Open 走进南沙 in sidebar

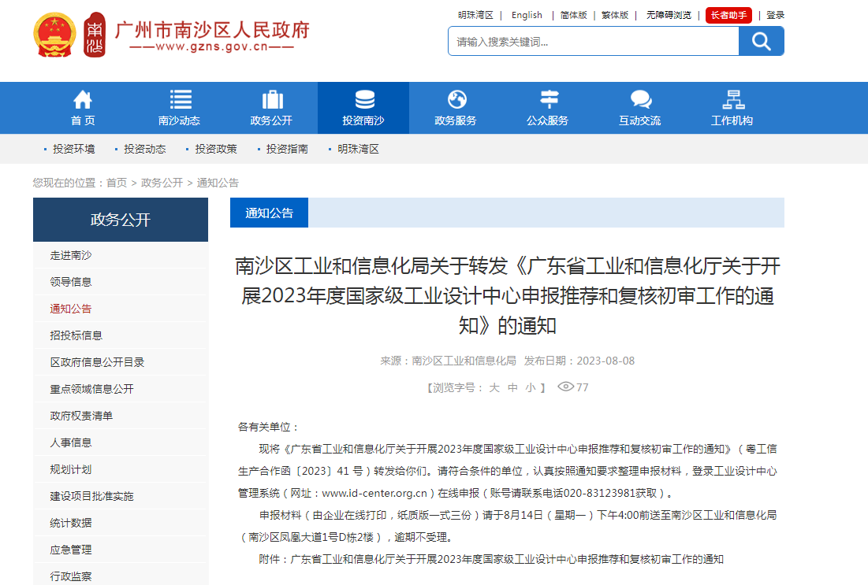pos(71,255)
